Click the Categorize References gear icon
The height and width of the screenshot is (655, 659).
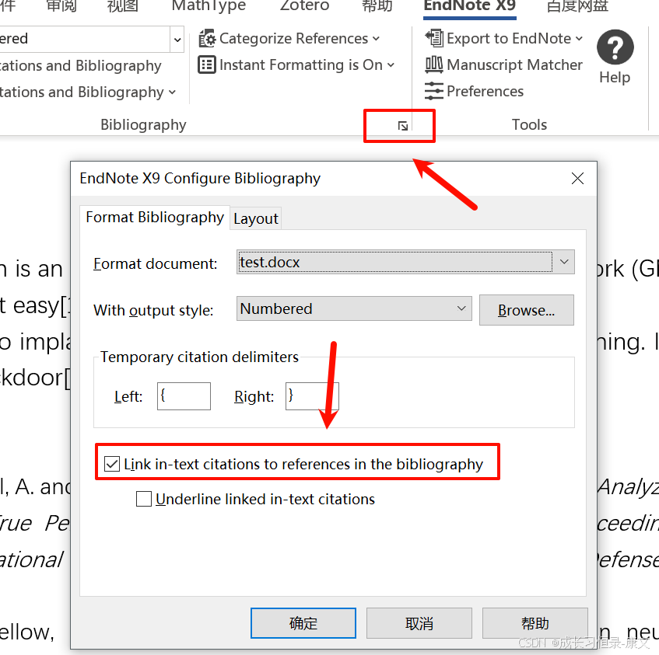pos(207,39)
